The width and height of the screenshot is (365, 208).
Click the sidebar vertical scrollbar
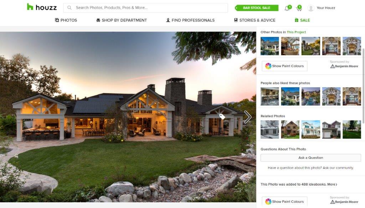click(x=363, y=85)
